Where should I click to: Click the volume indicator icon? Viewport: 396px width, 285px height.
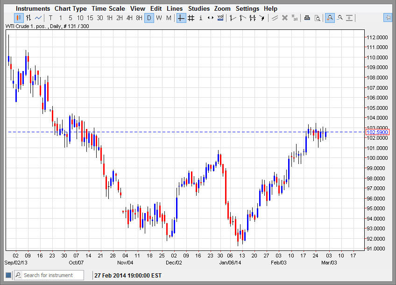pos(220,18)
